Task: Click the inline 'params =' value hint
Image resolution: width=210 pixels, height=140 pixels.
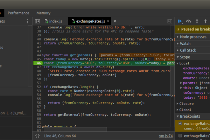Action: pos(137,55)
